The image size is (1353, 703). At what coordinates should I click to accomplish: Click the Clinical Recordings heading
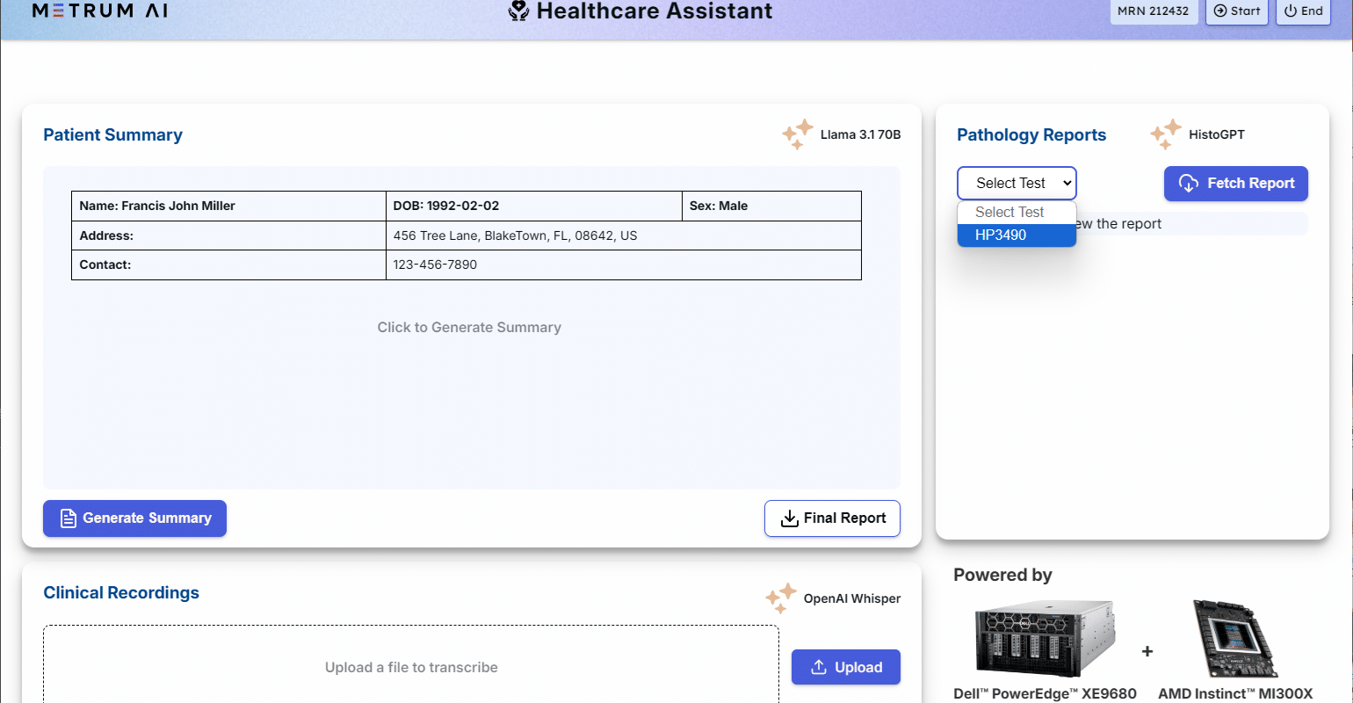click(121, 592)
